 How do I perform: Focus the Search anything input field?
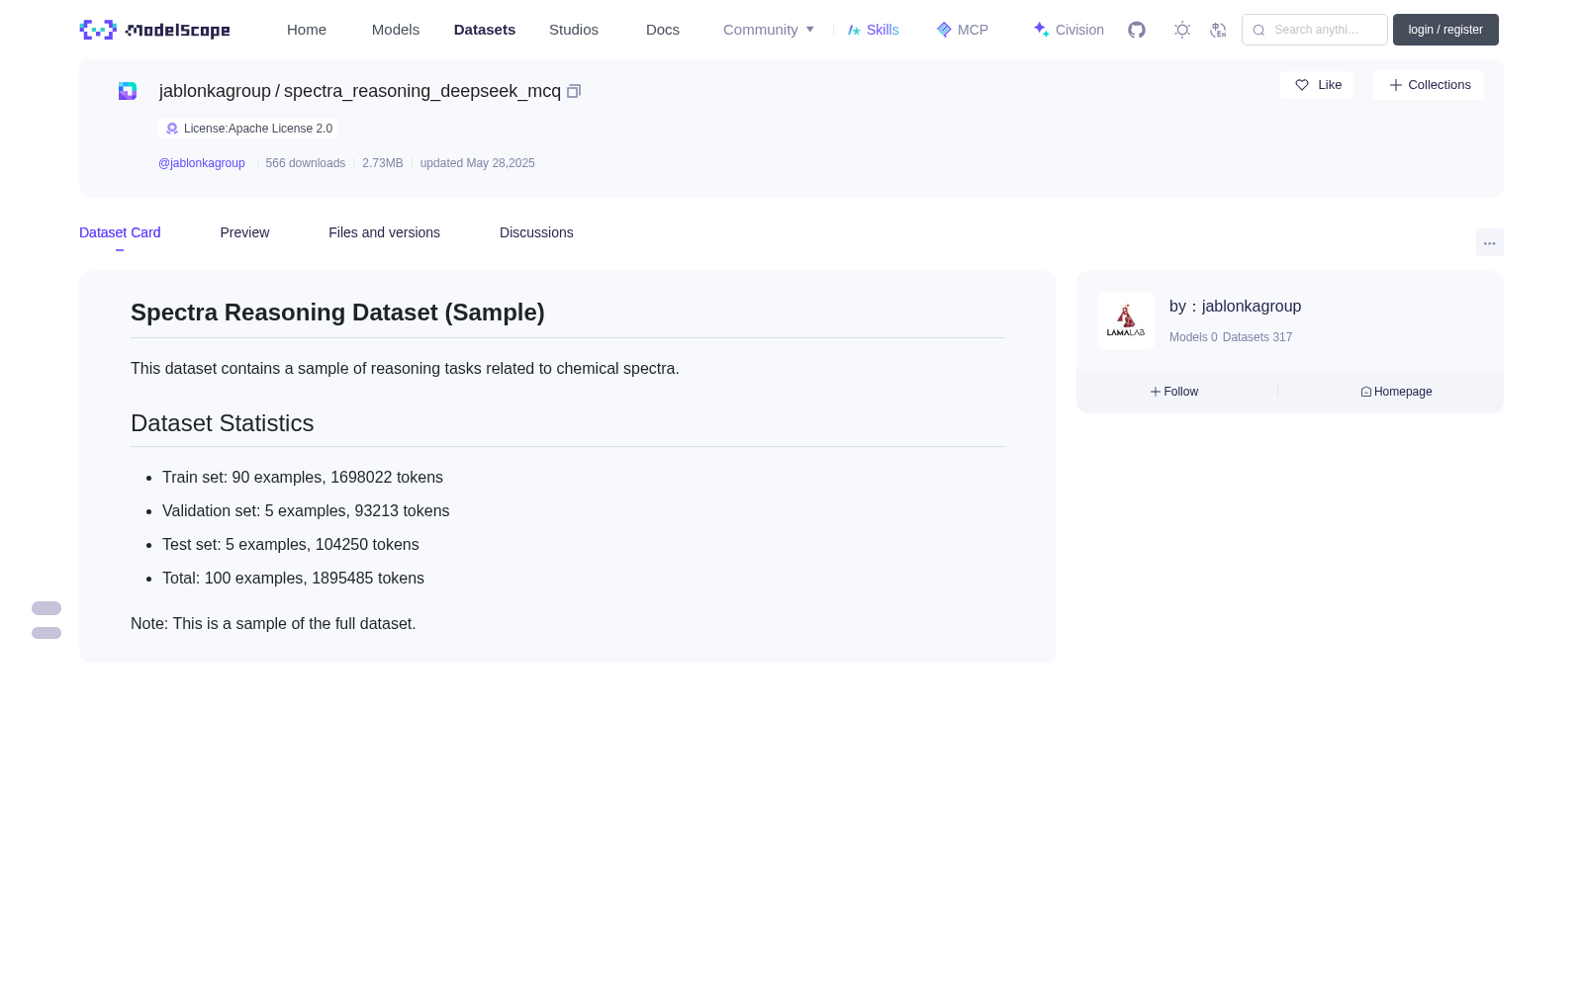[x=1315, y=30]
